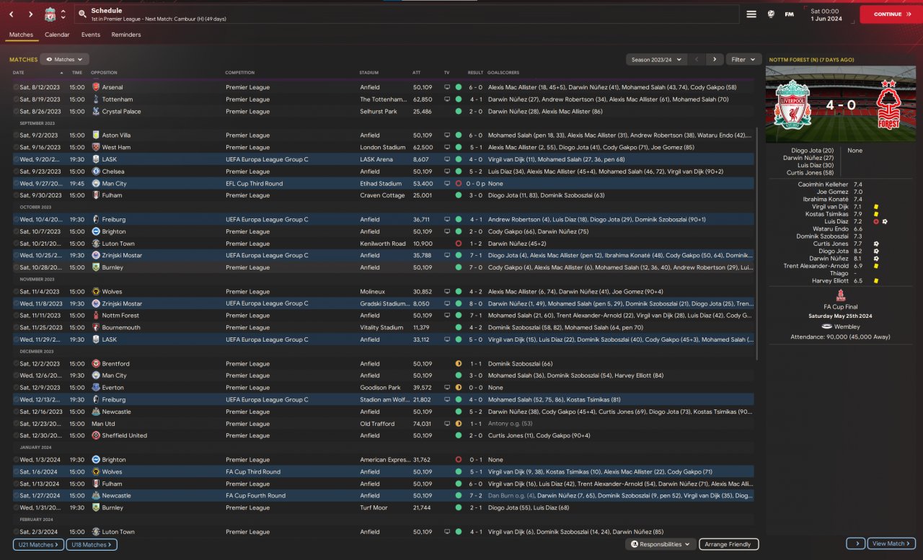Screen dimensions: 923x560
Task: Click the draw result indicator on Brentford row
Action: 458,364
